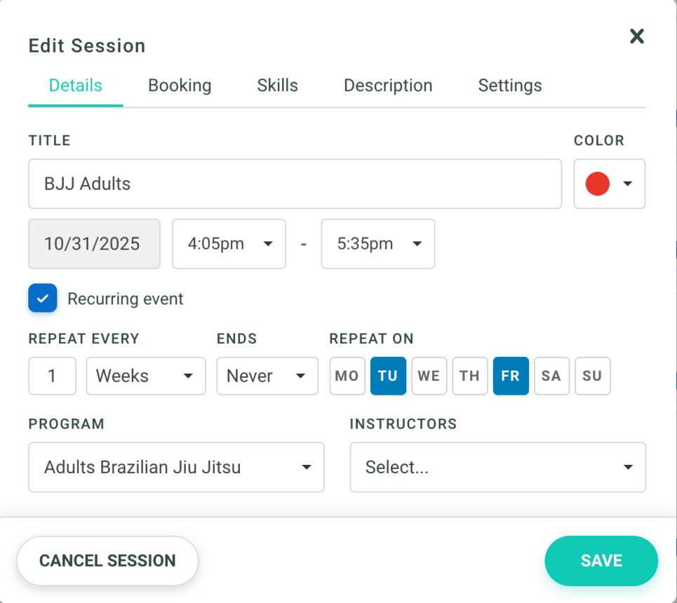Screen dimensions: 677x603
Task: Close the Edit Session dialog
Action: tap(636, 36)
